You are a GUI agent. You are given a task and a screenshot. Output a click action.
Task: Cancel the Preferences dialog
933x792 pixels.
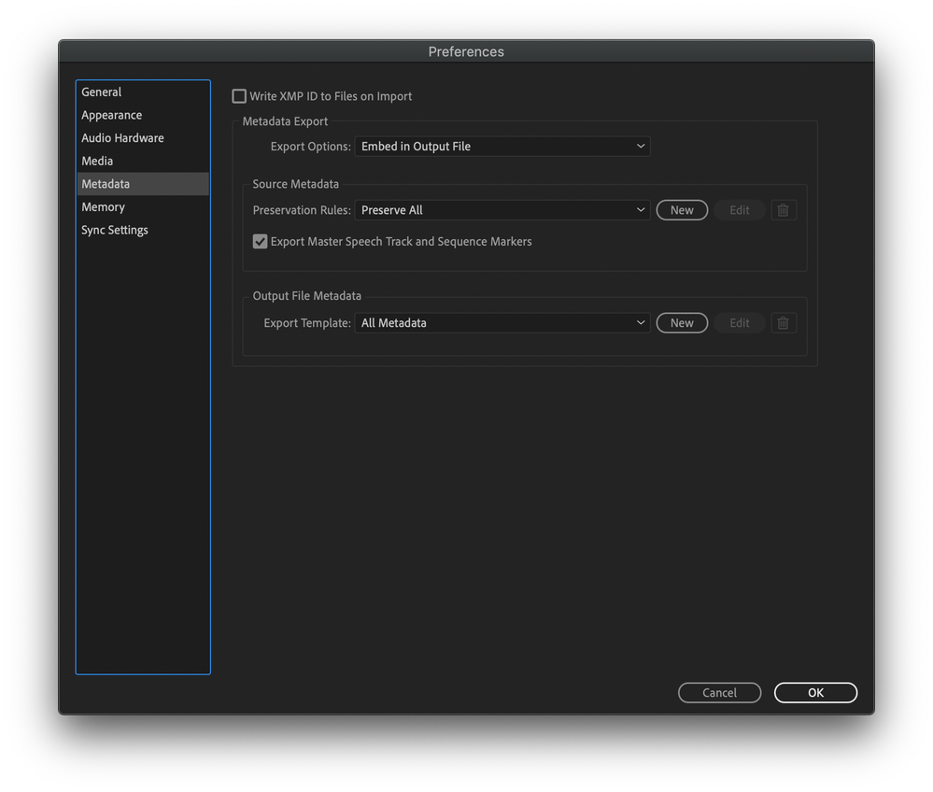click(x=719, y=693)
